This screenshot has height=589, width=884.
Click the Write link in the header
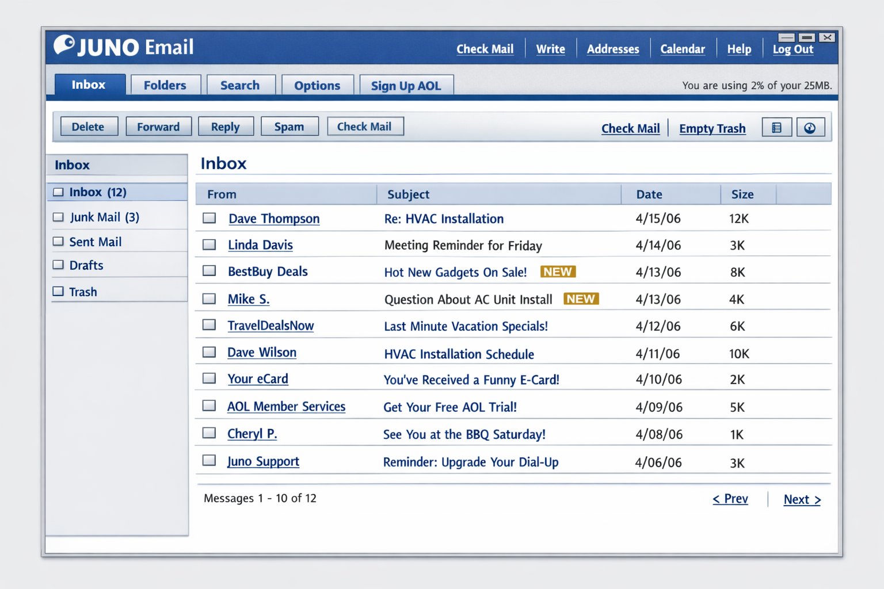(551, 49)
